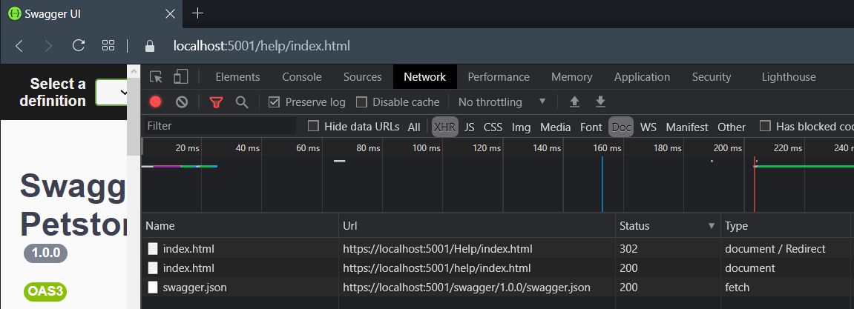Image resolution: width=854 pixels, height=309 pixels.
Task: Open the Application tab
Action: pyautogui.click(x=642, y=77)
